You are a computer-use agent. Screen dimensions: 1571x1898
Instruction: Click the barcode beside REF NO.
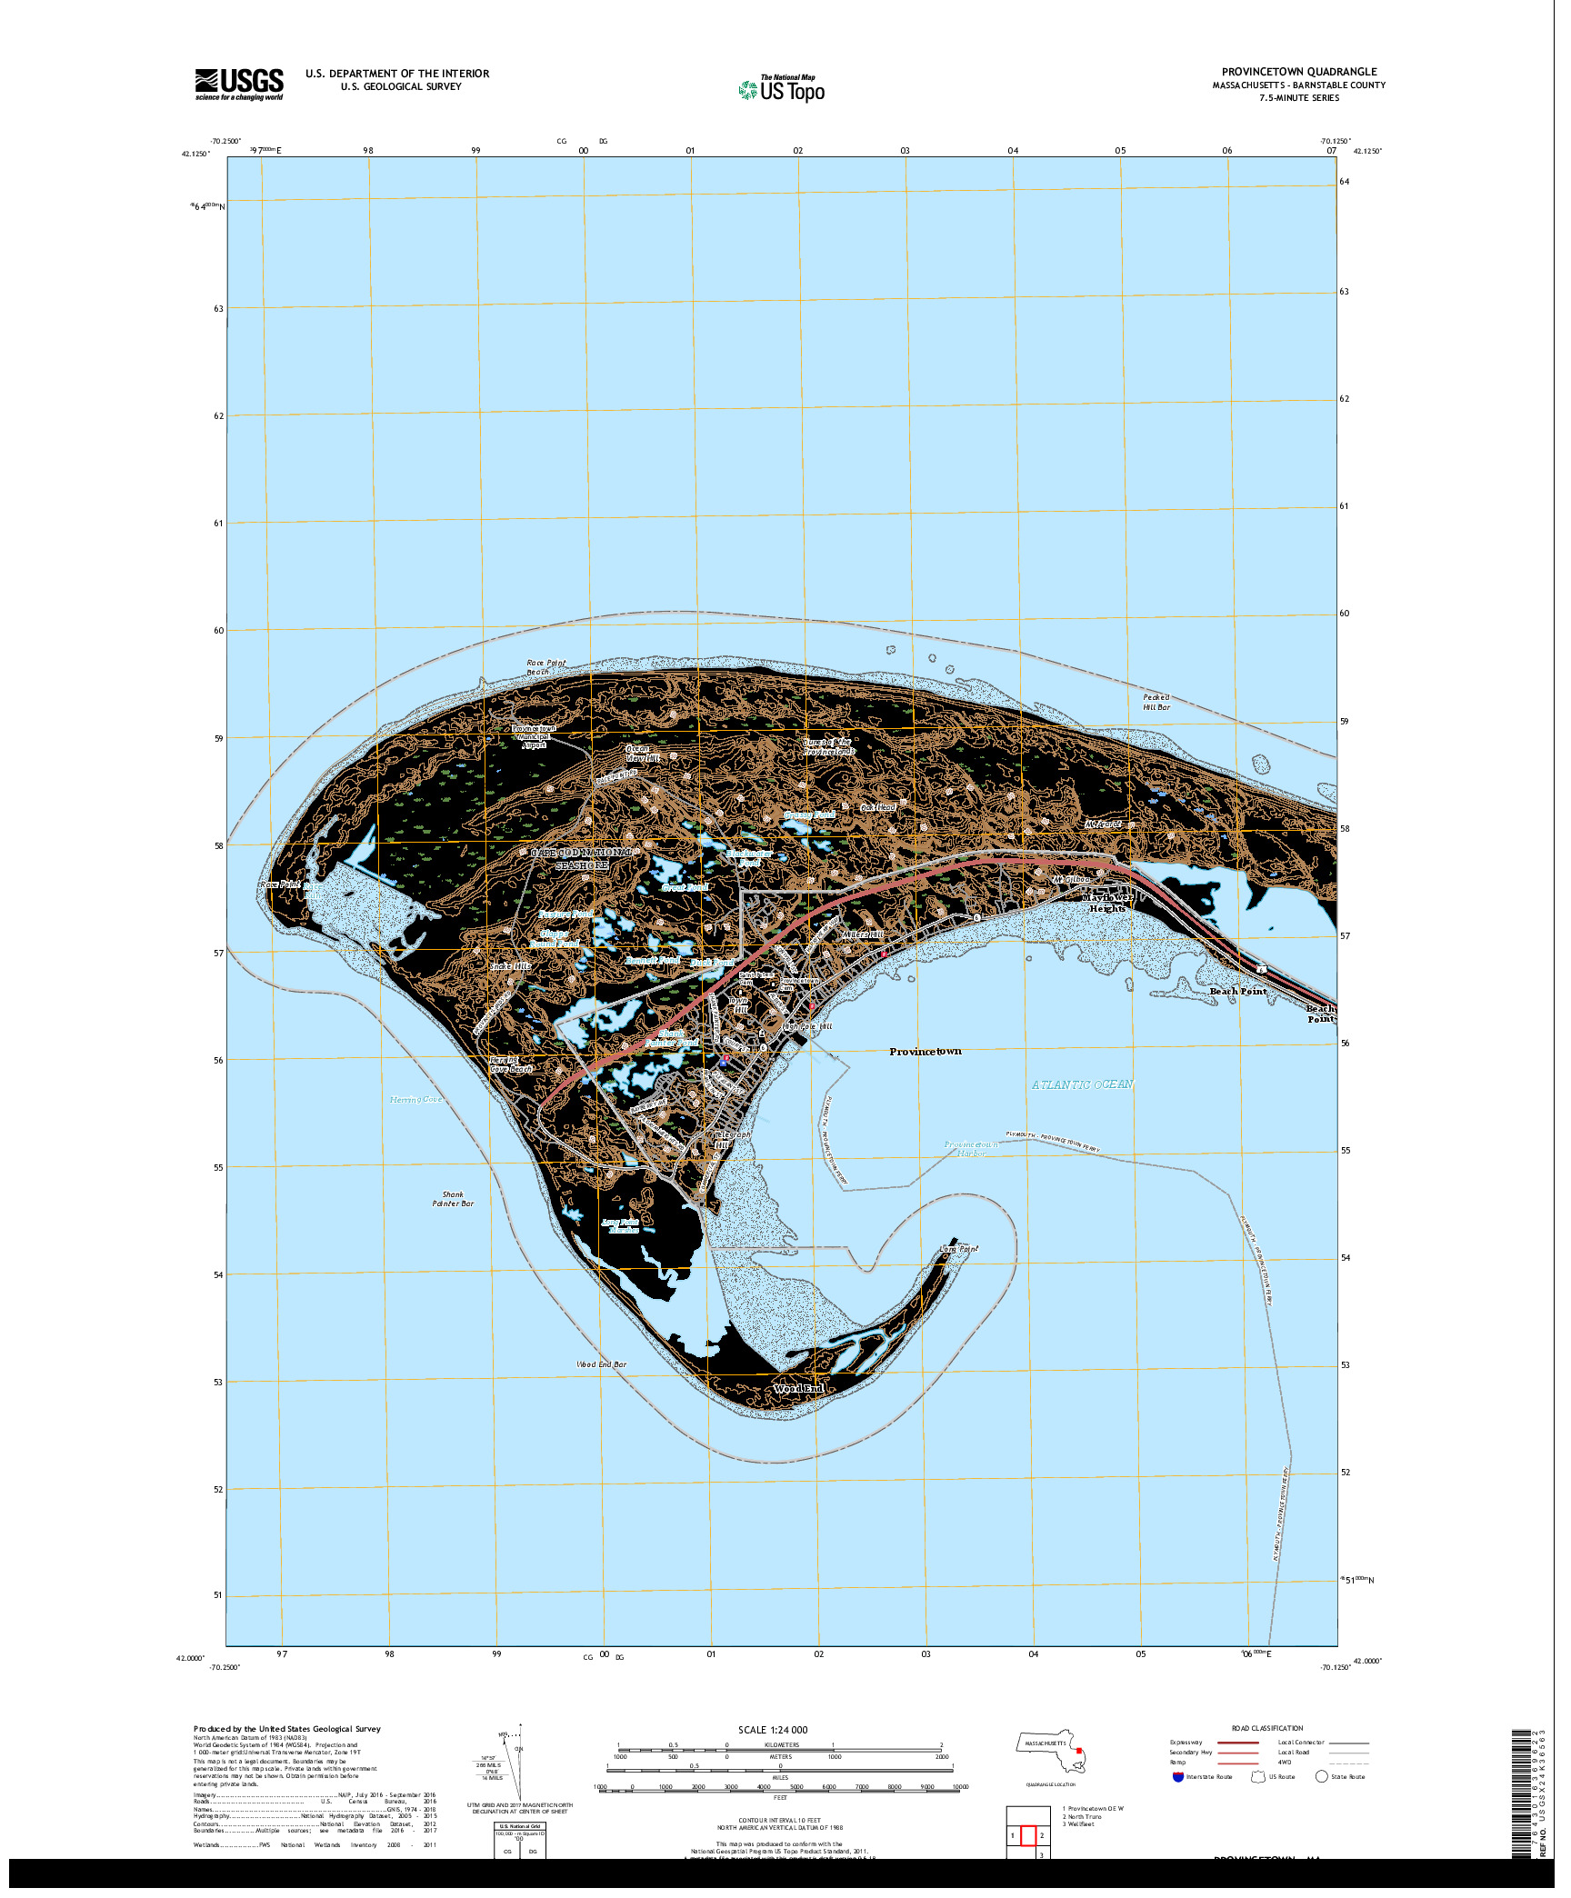tap(1520, 1793)
